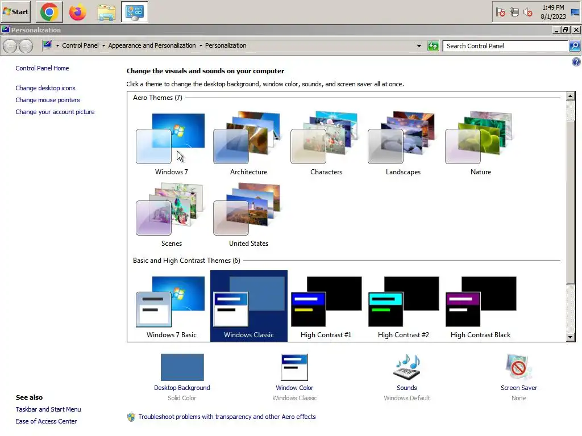The height and width of the screenshot is (436, 582).
Task: Click the search magnifier button
Action: (575, 46)
